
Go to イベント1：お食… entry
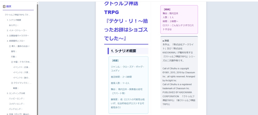(22, 67)
